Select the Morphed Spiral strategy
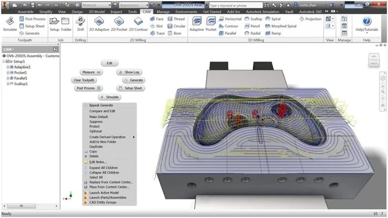This screenshot has height=218, width=388. pyautogui.click(x=281, y=26)
